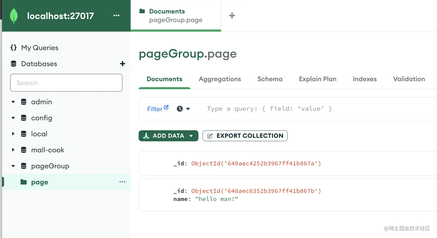Click the page collection folder icon

coord(24,182)
